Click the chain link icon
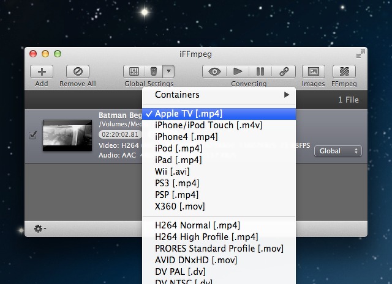 (x=284, y=71)
